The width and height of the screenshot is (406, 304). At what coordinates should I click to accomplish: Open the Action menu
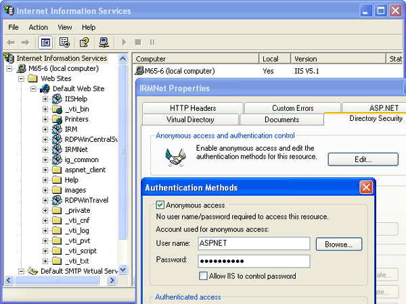(x=39, y=27)
